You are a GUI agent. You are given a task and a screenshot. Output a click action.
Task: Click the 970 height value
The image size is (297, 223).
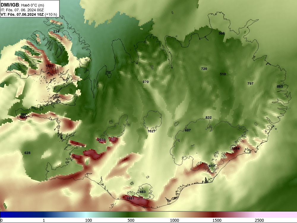[146, 82]
